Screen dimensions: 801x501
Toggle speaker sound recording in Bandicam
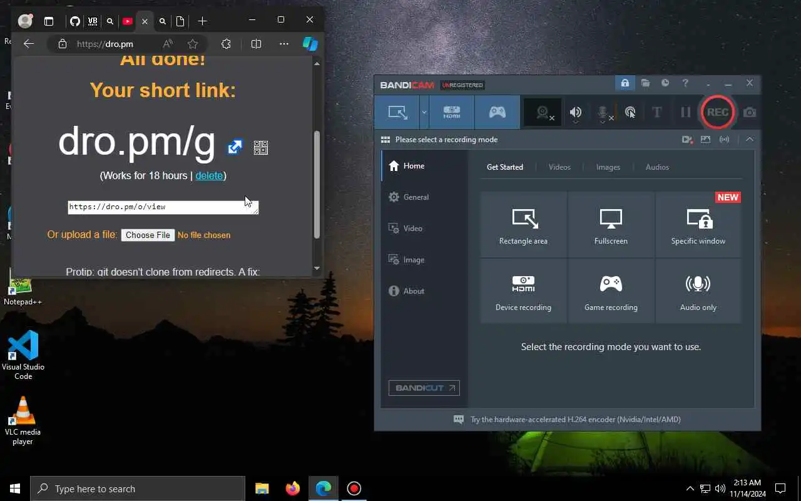576,113
